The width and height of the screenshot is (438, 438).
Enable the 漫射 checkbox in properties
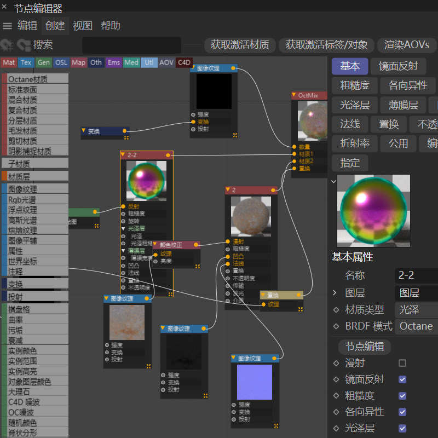pyautogui.click(x=402, y=362)
